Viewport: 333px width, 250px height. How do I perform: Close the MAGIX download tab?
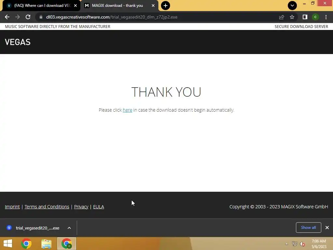point(153,6)
